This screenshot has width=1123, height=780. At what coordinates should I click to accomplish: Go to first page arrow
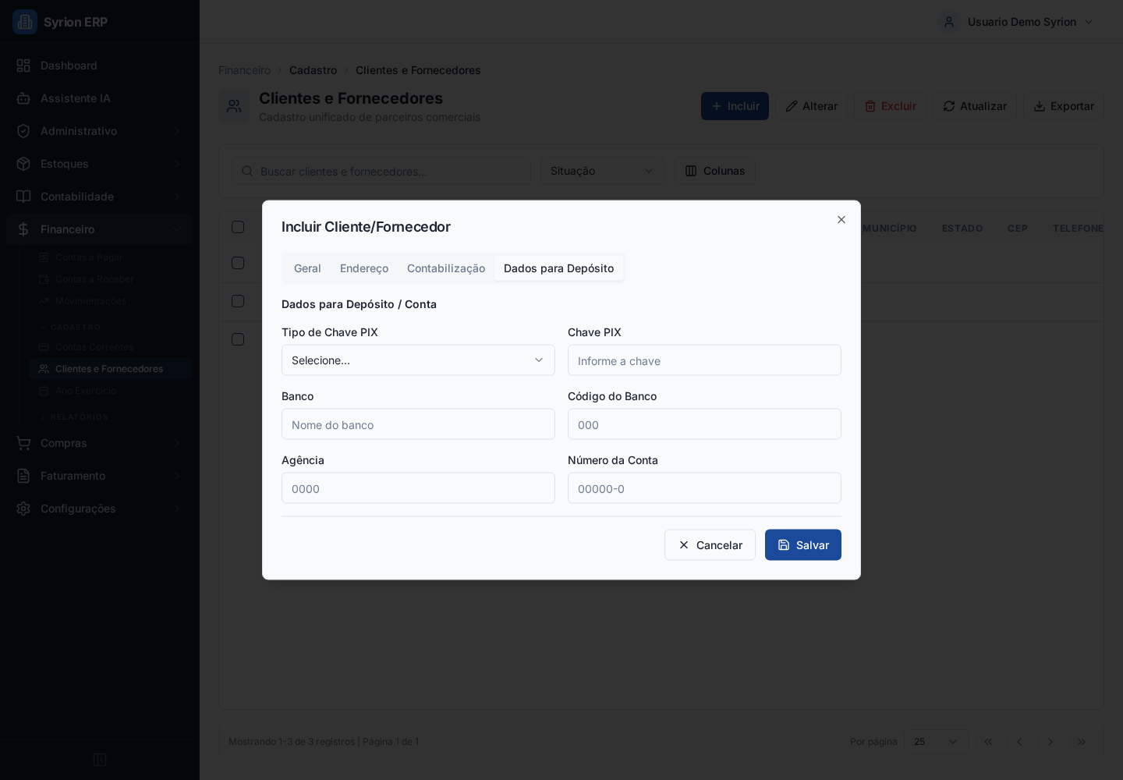[x=988, y=742]
